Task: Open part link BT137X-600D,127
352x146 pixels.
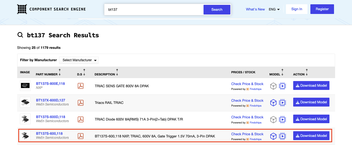Action: pyautogui.click(x=51, y=100)
